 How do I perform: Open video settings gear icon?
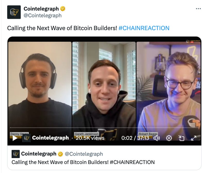[x=169, y=138]
